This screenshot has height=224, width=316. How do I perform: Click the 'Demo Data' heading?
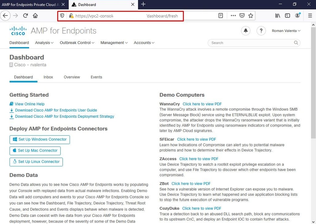pos(23,175)
